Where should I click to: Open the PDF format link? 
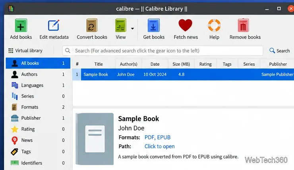pyautogui.click(x=149, y=137)
